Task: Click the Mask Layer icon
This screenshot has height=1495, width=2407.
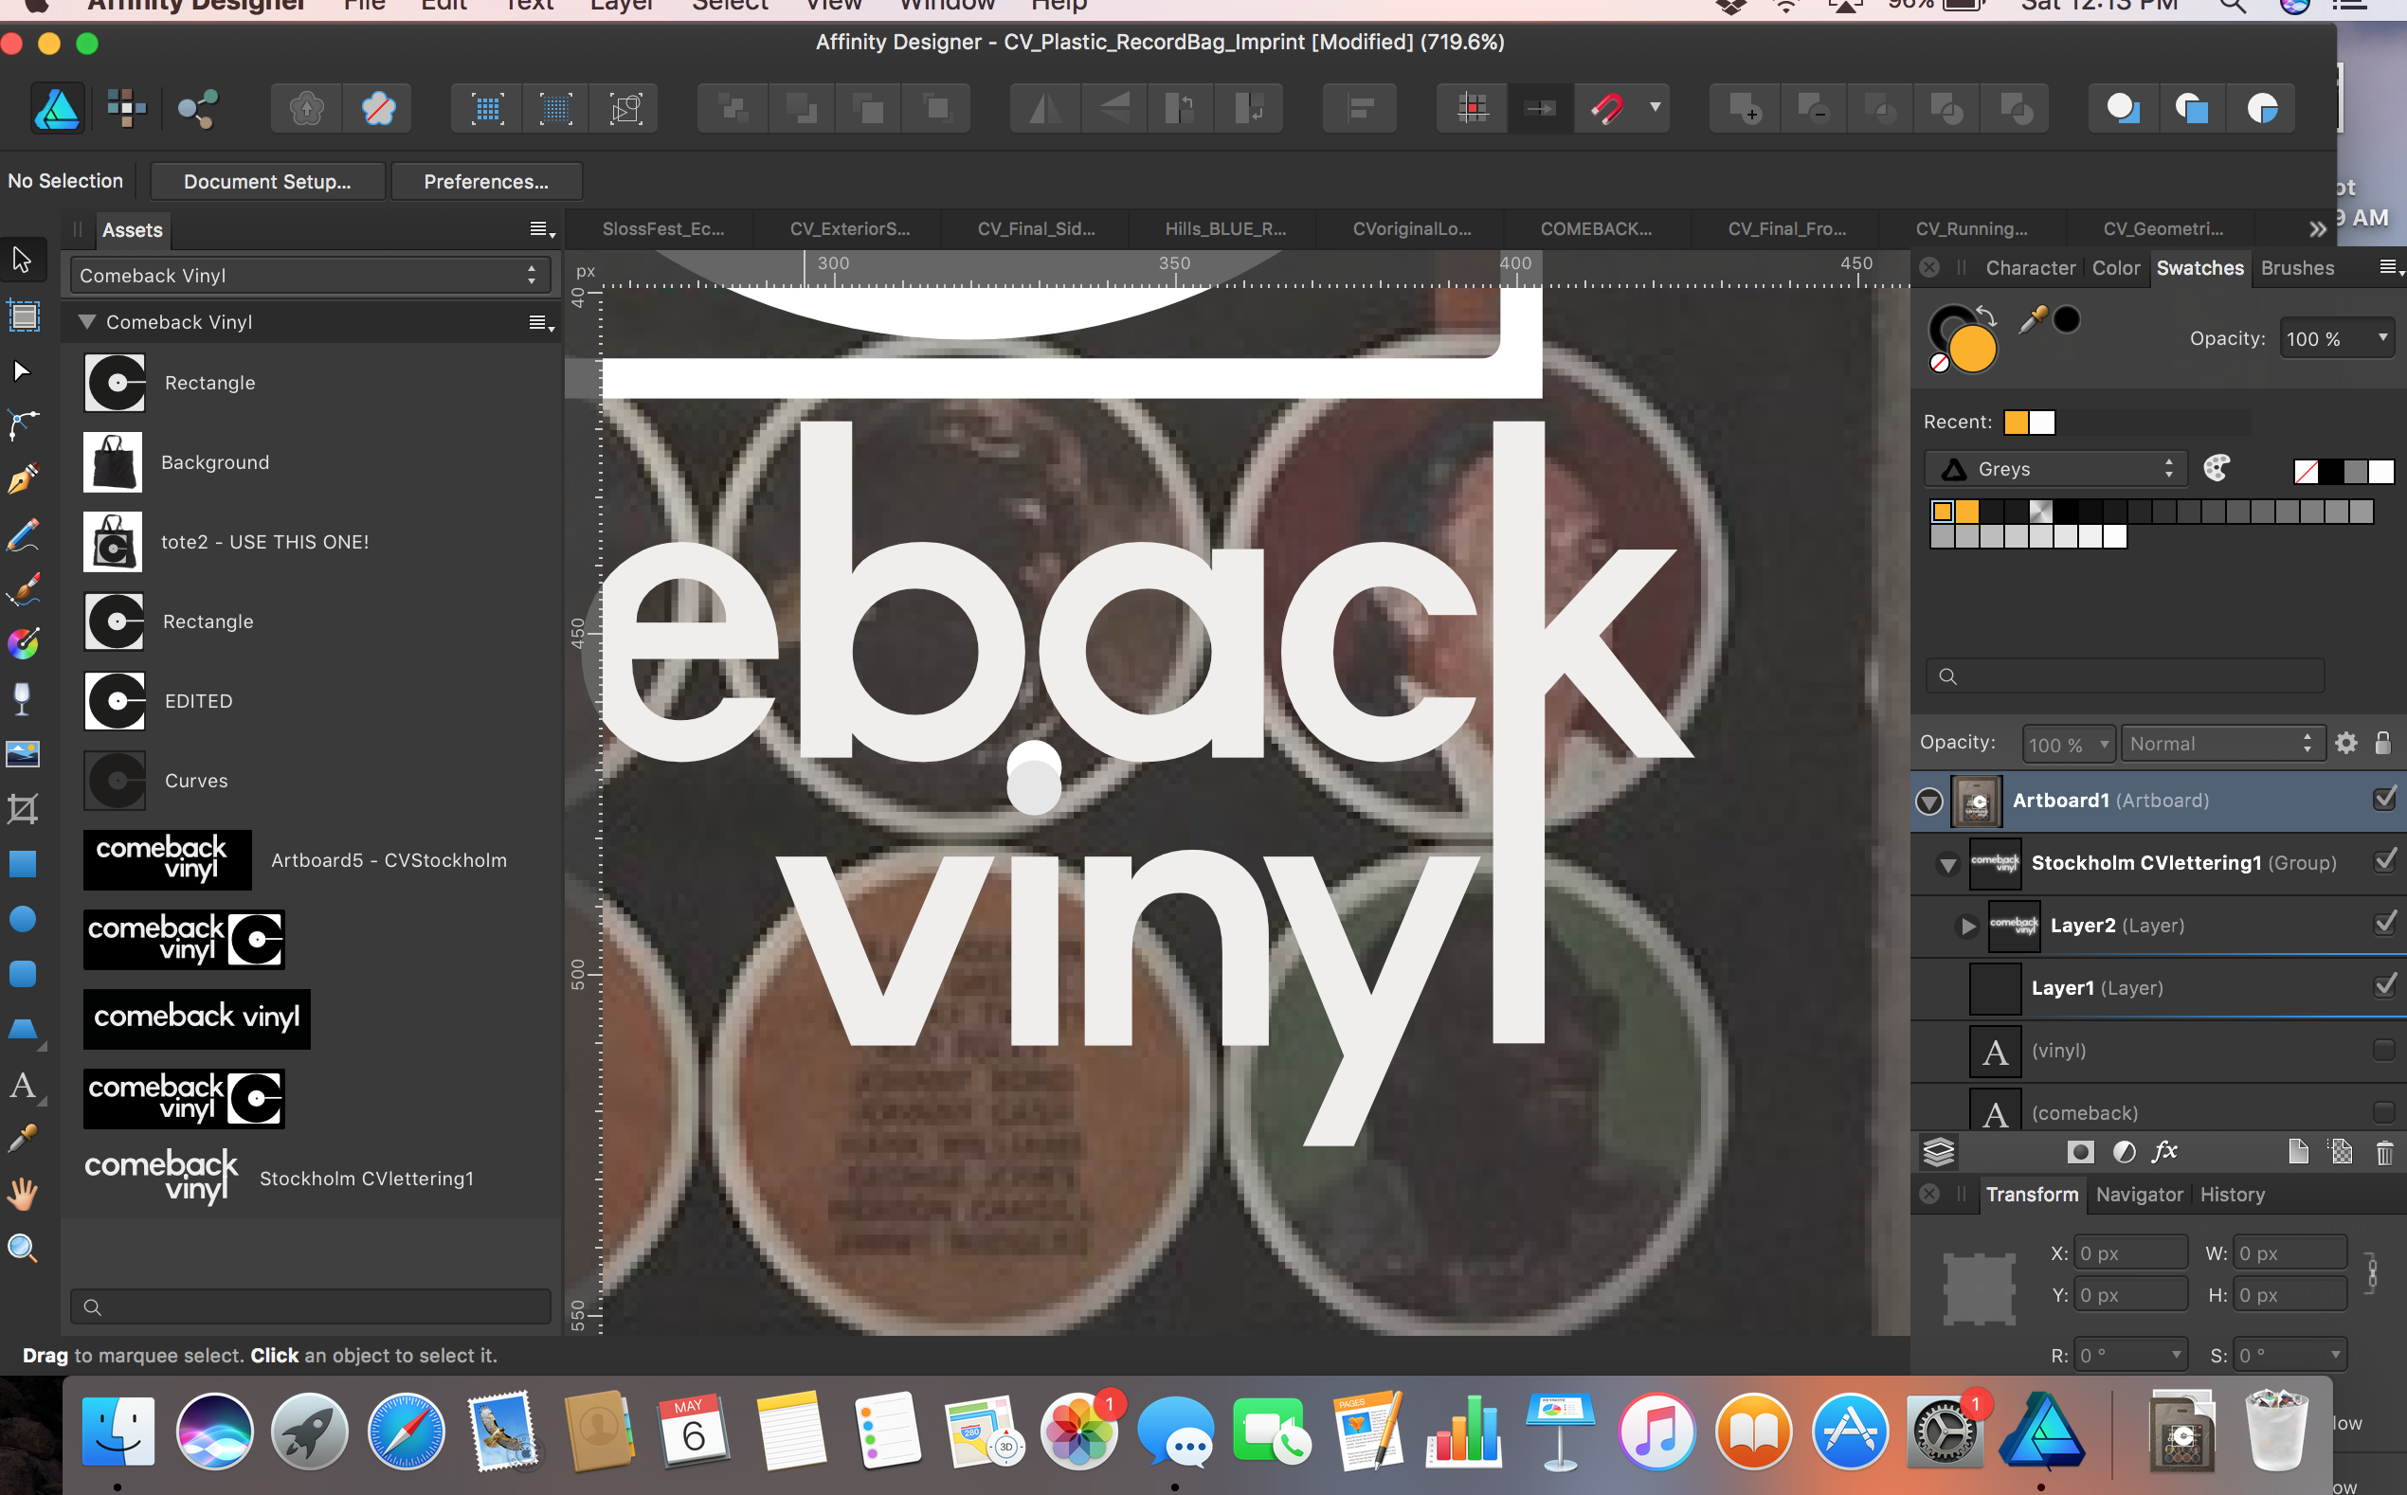Action: [2081, 1151]
